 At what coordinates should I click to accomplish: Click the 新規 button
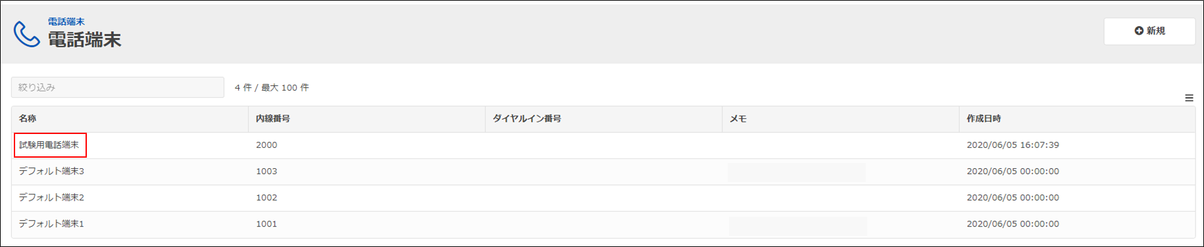click(1149, 31)
